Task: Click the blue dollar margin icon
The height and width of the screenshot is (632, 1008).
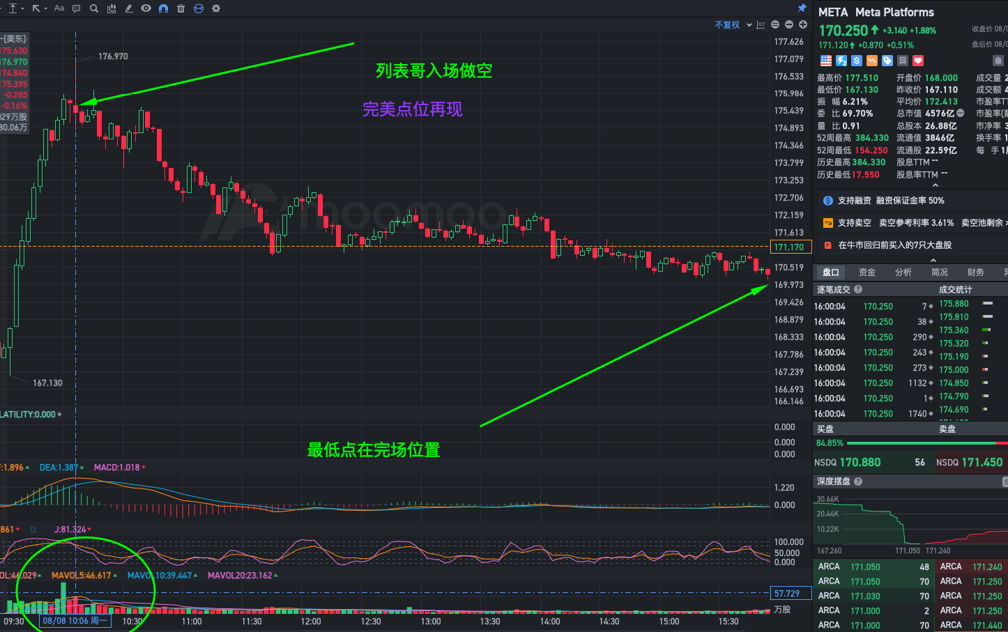Action: point(857,61)
